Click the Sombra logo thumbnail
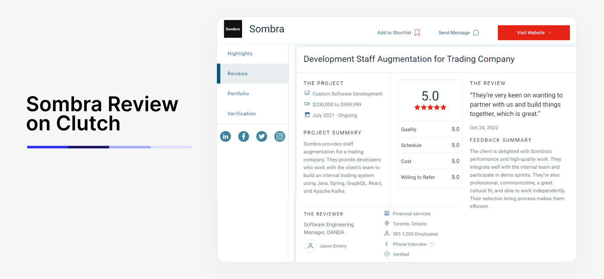 pos(233,29)
